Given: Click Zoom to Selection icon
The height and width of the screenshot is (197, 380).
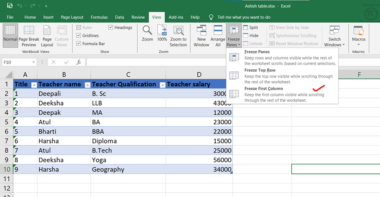Looking at the screenshot, I should click(x=178, y=36).
